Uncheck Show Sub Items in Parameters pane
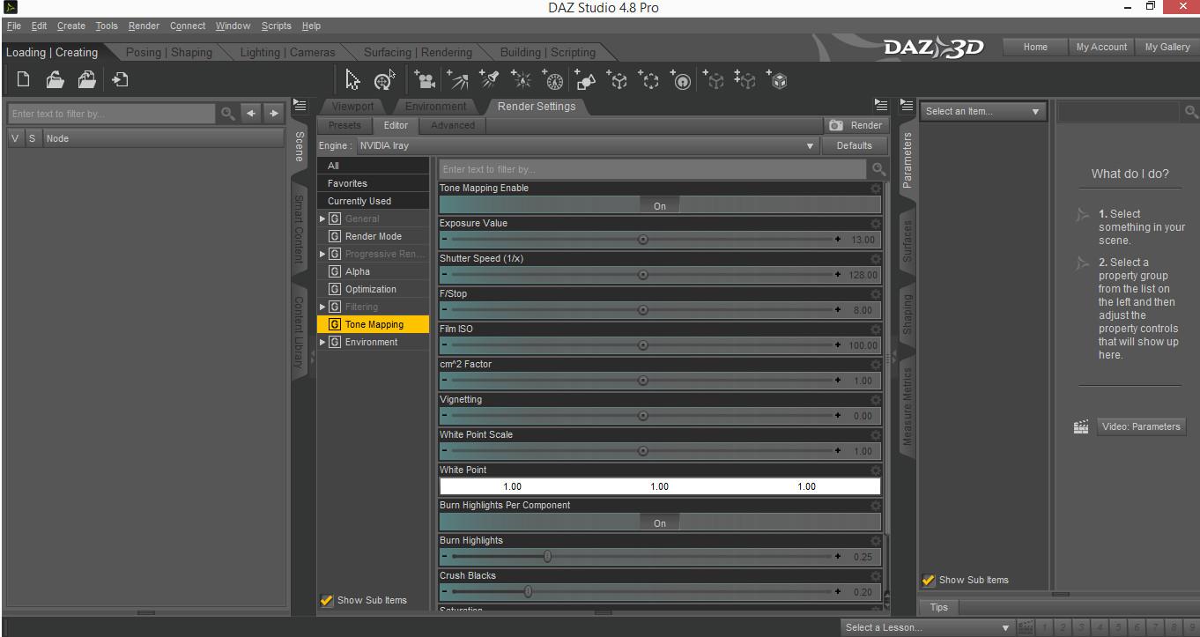The image size is (1200, 637). [929, 580]
